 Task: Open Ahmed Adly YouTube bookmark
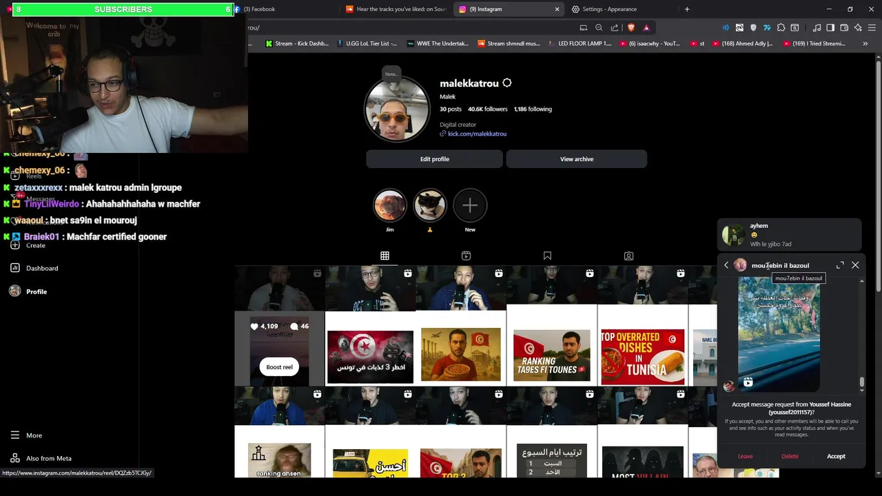742,43
